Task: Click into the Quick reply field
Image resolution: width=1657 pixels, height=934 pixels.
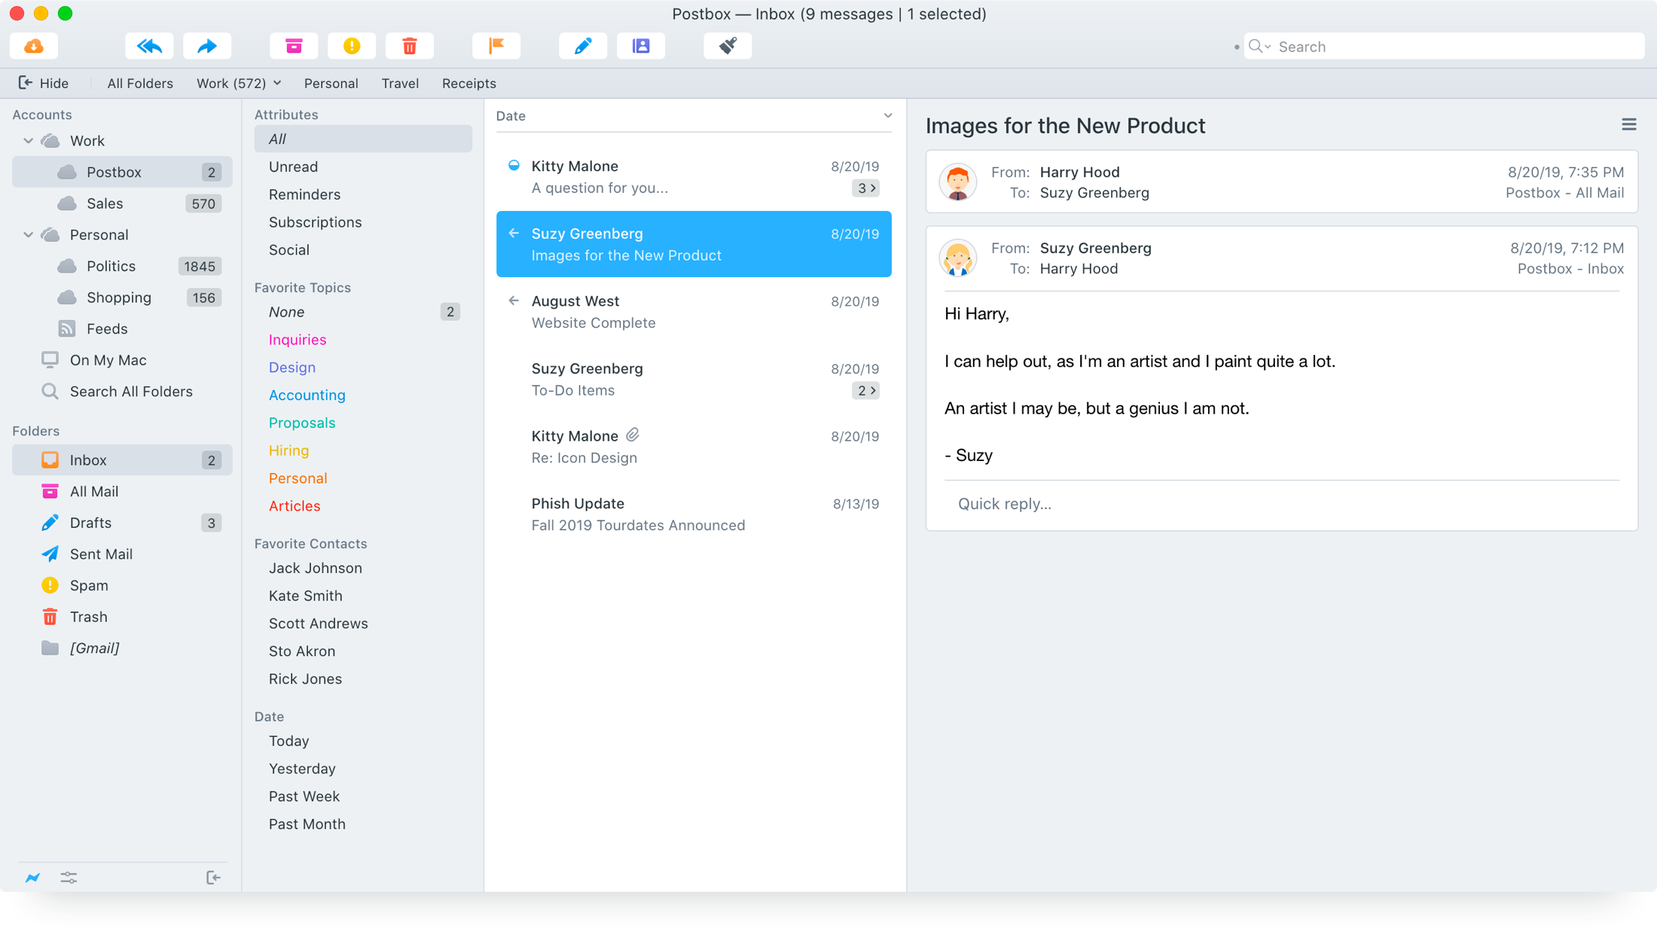Action: 1280,504
